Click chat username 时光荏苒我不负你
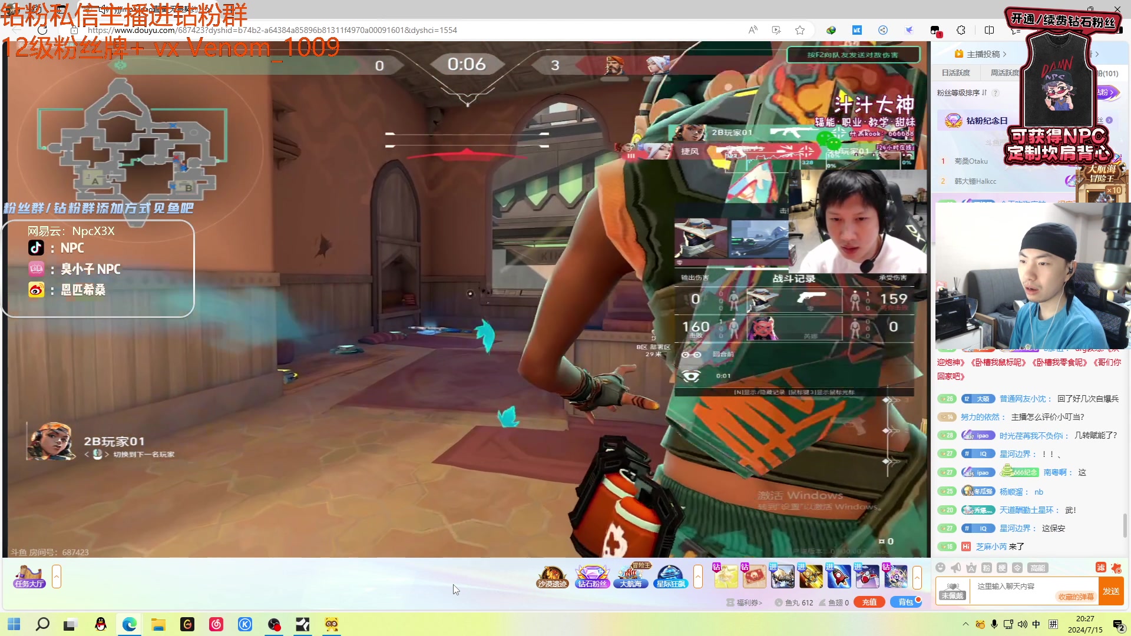1131x636 pixels. point(1031,436)
